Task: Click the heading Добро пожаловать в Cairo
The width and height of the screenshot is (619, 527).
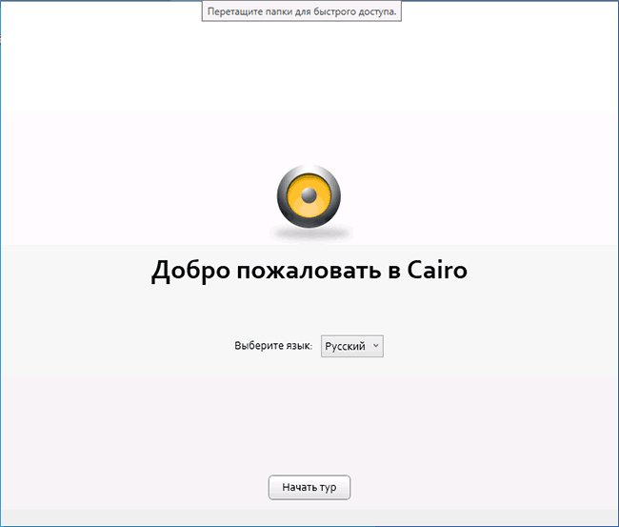Action: click(x=309, y=271)
